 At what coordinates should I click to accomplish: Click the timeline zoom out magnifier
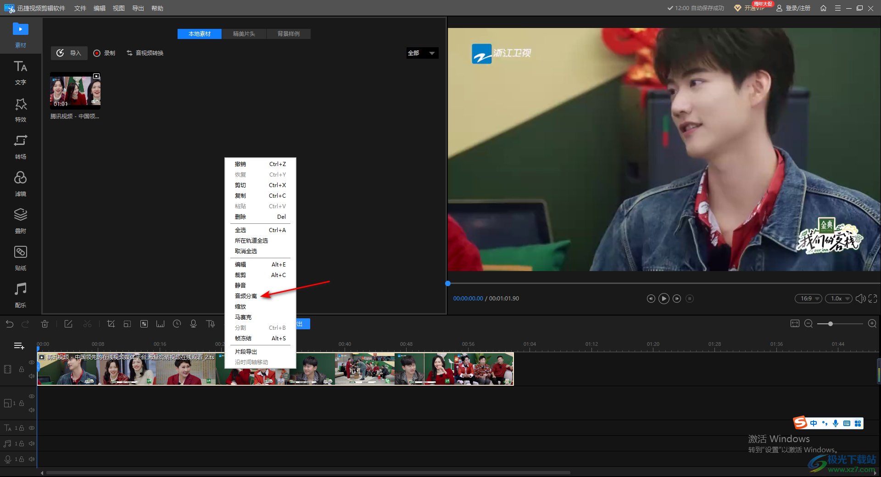pyautogui.click(x=809, y=324)
